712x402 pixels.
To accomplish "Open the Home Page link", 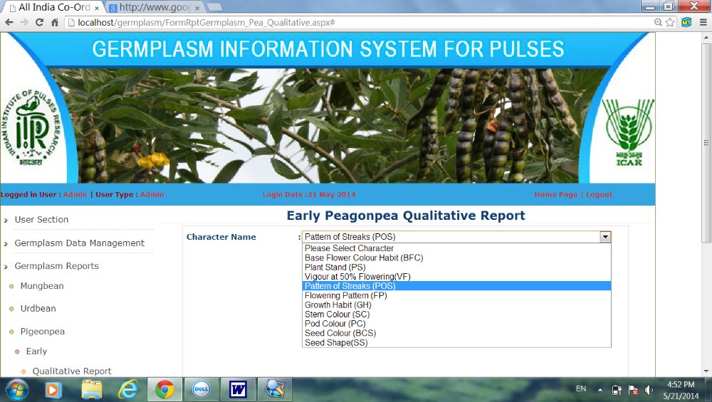I will pos(556,194).
